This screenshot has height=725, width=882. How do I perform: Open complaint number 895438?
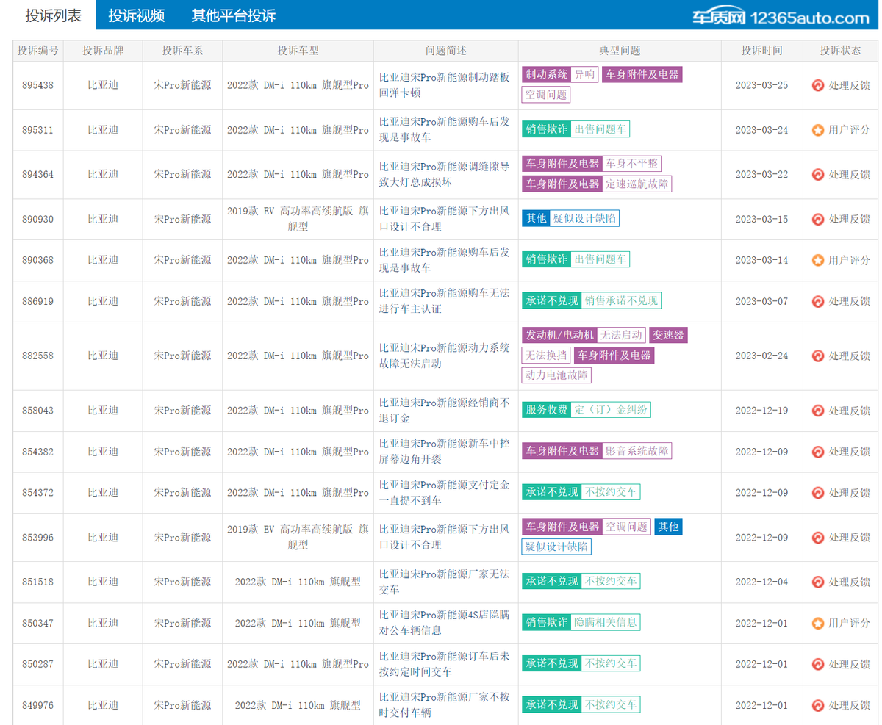37,85
